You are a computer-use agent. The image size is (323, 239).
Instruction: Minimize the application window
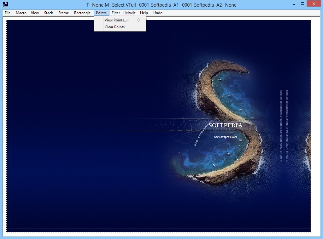pos(294,4)
